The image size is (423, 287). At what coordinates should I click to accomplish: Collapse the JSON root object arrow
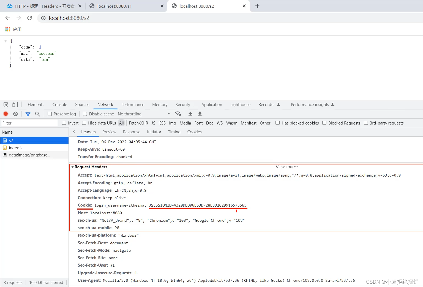(6, 40)
